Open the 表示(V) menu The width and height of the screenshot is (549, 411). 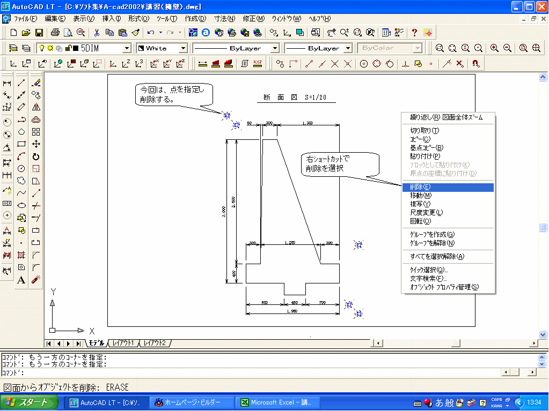tap(84, 19)
